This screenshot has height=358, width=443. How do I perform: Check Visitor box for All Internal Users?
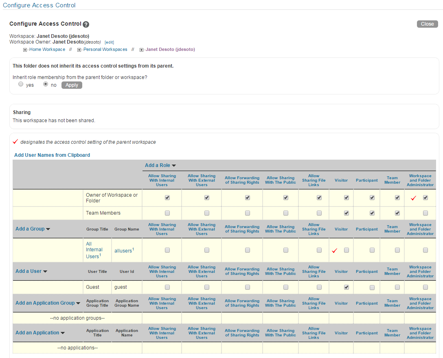pos(347,250)
